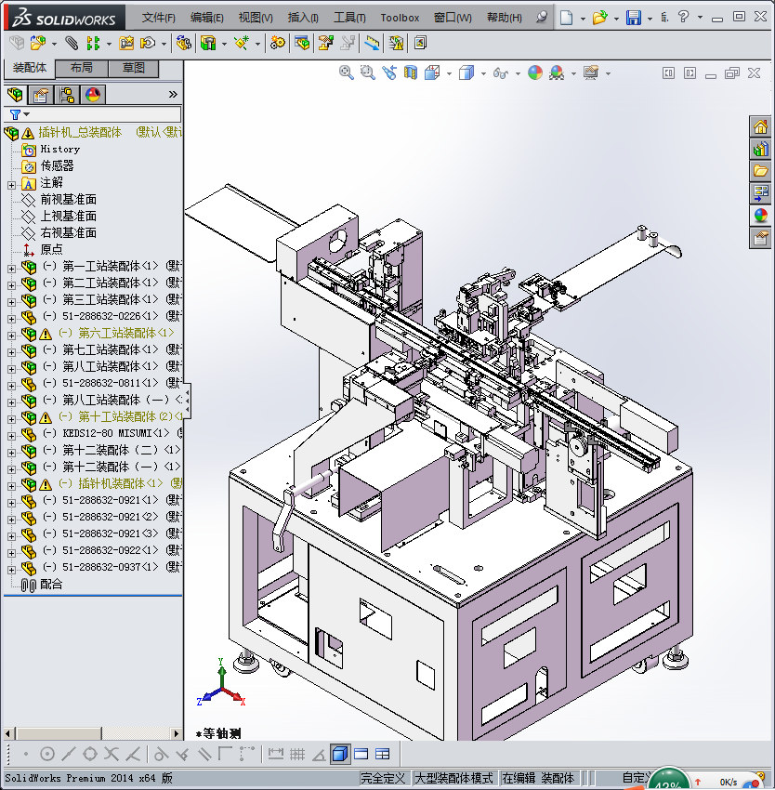
Task: Expand the 注解 annotations tree node
Action: (11, 183)
